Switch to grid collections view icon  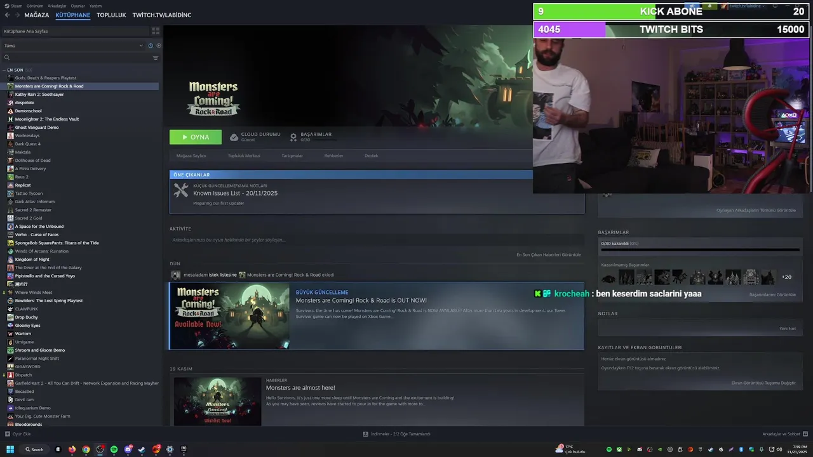pyautogui.click(x=156, y=31)
